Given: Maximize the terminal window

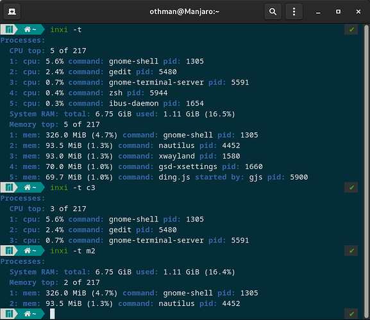Looking at the screenshot, I should (x=338, y=12).
